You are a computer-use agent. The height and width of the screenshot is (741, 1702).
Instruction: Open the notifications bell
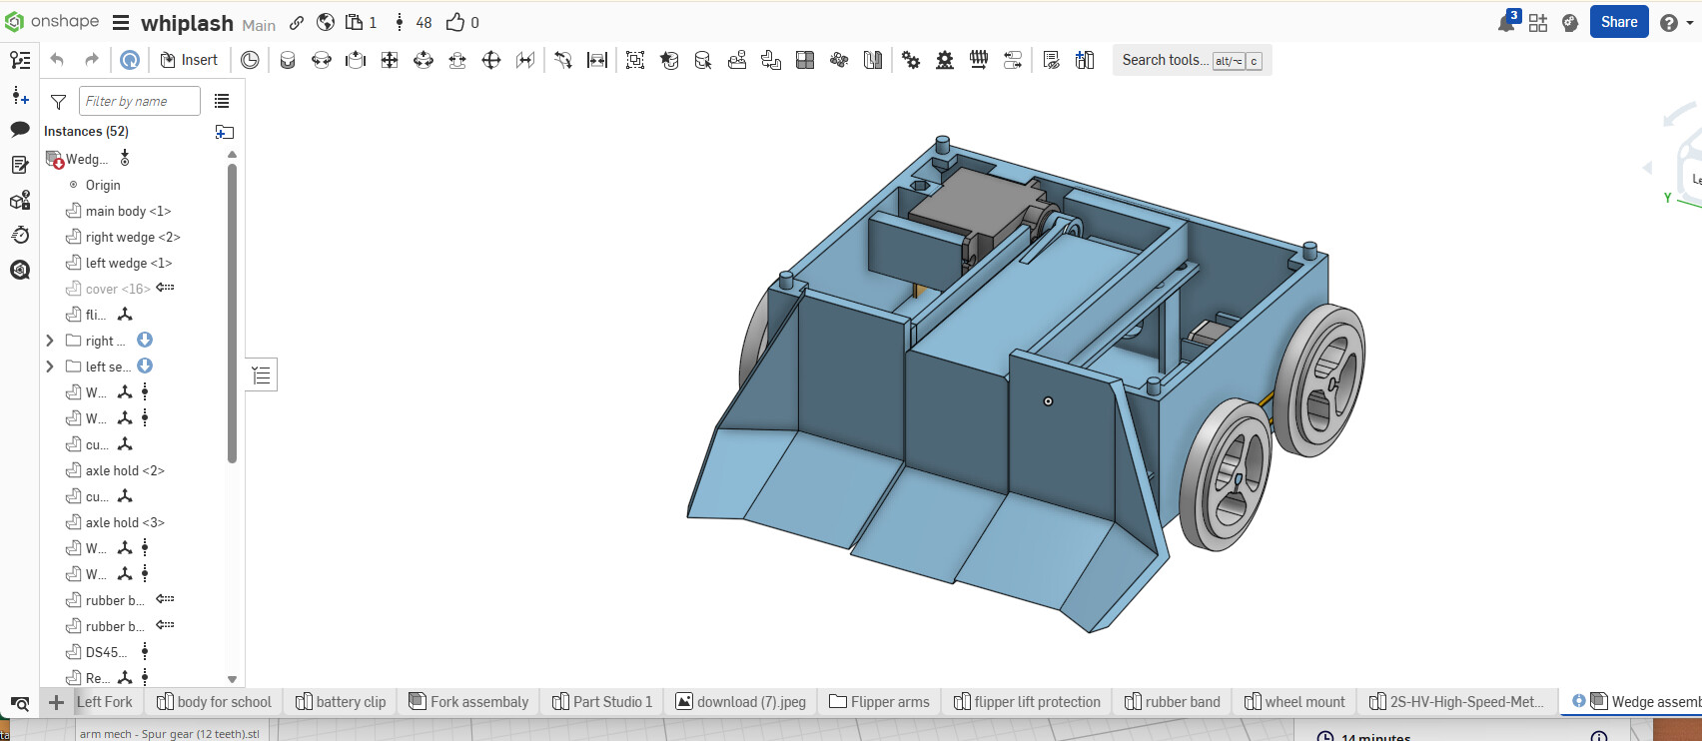point(1506,23)
